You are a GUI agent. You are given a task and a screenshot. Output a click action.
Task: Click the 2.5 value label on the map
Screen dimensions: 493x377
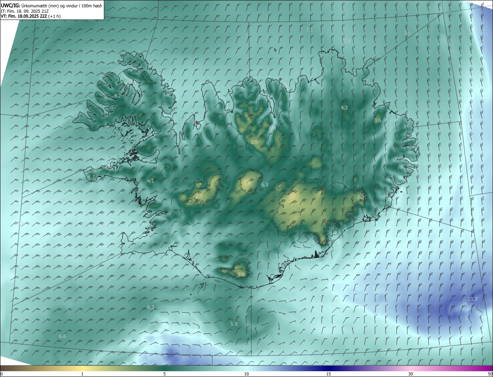coord(199,197)
